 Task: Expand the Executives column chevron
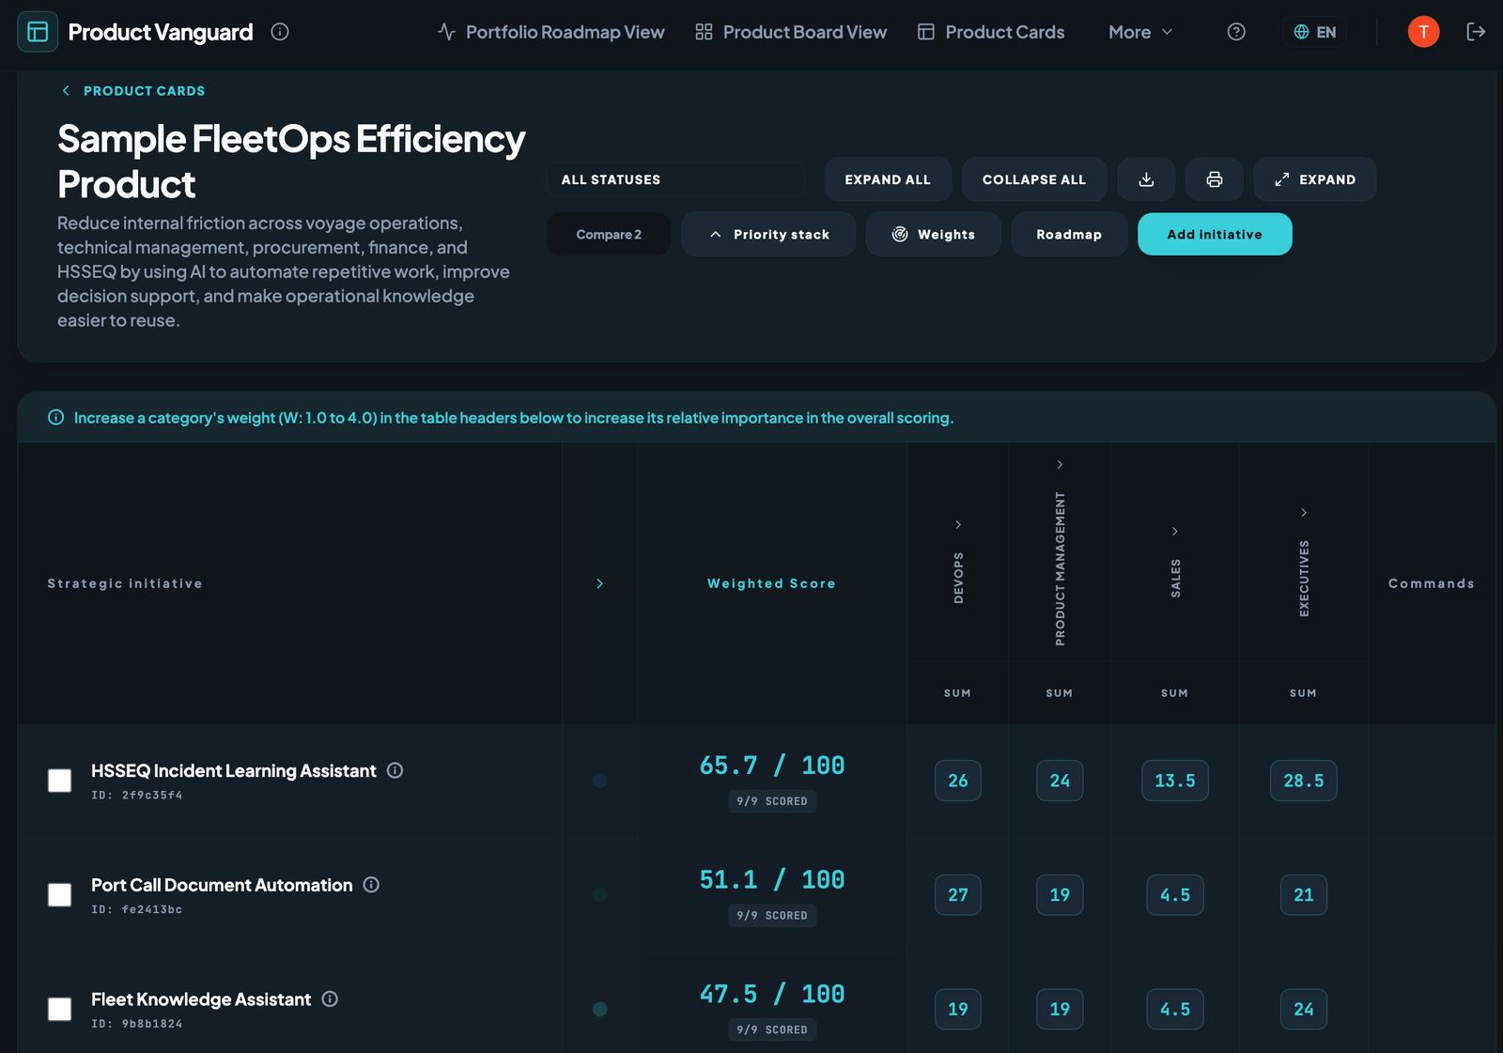pyautogui.click(x=1304, y=512)
